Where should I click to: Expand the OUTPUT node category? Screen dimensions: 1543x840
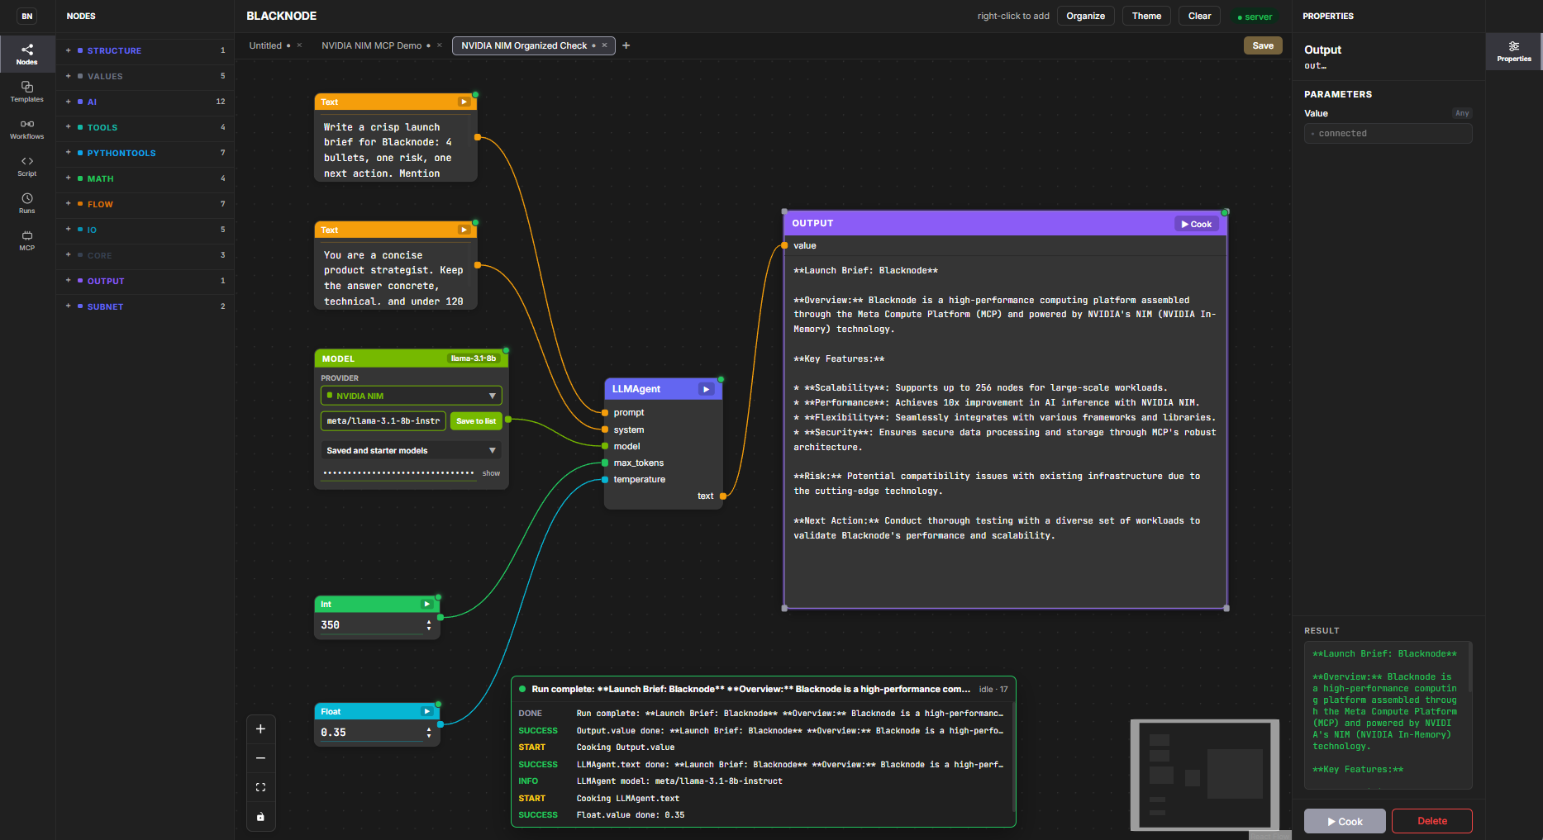pyautogui.click(x=145, y=281)
